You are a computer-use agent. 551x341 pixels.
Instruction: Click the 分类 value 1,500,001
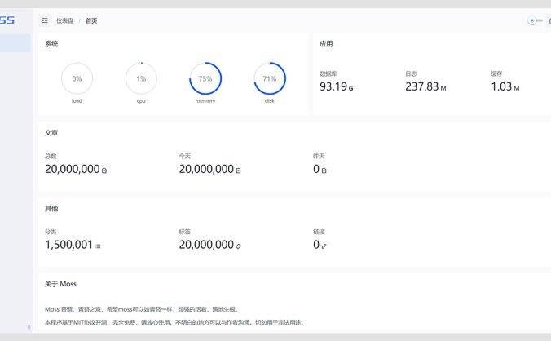[68, 245]
